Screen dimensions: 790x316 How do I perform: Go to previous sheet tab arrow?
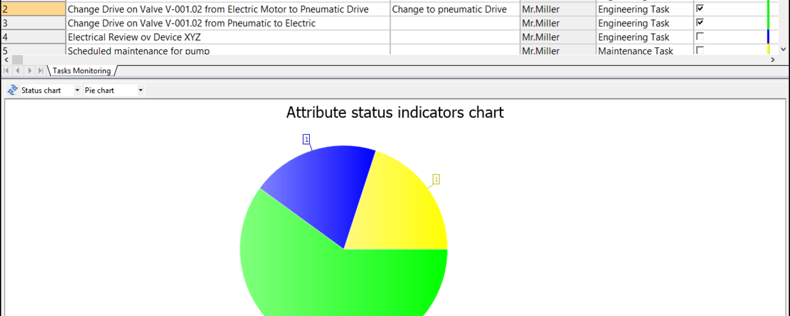tap(17, 71)
